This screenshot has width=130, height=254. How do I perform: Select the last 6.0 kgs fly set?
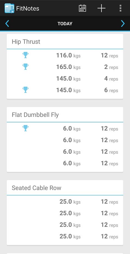65,163
